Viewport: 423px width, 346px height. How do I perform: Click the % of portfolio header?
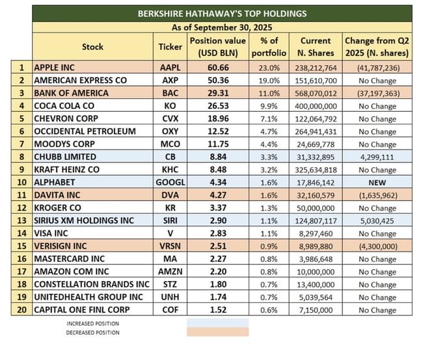click(264, 47)
